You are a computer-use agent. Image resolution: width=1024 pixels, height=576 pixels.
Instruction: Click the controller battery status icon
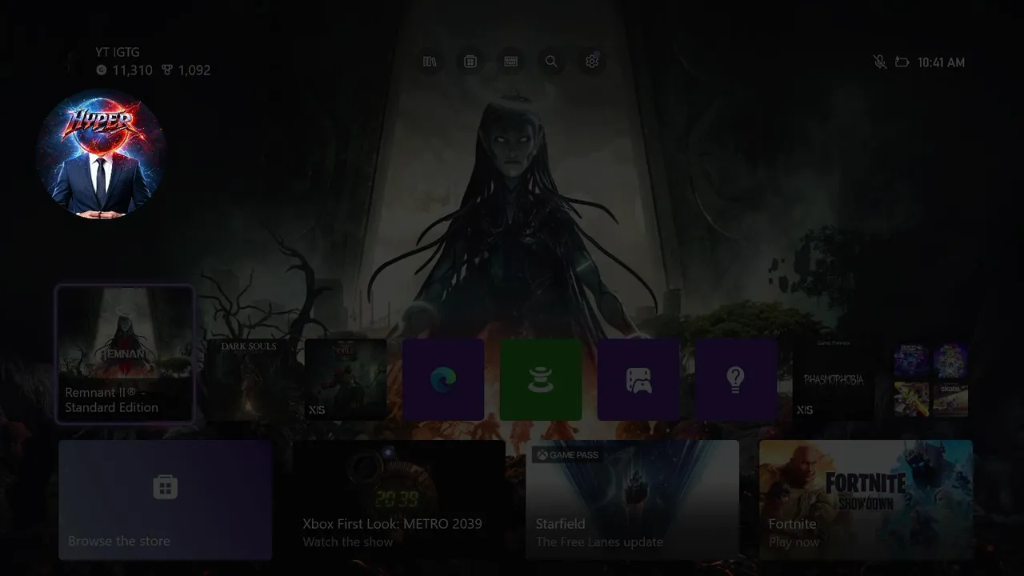[x=902, y=62]
